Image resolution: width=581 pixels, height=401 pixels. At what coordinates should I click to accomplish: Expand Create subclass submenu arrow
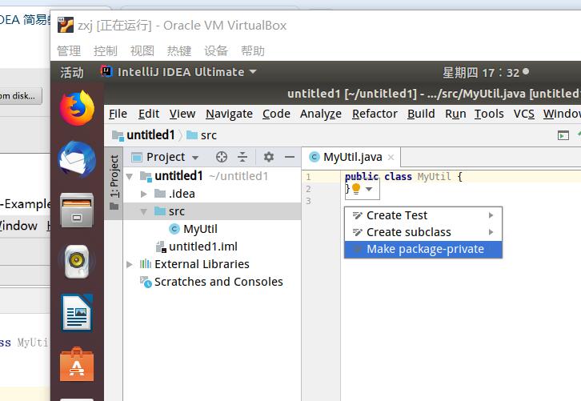(491, 232)
